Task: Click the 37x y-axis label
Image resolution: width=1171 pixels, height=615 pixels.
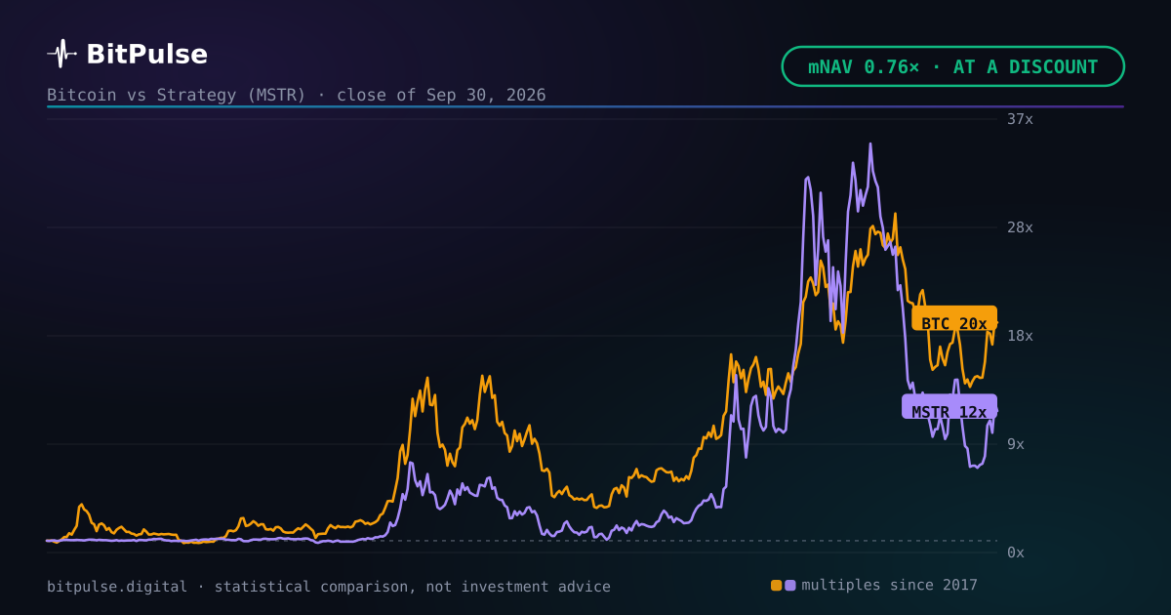Action: [1020, 119]
